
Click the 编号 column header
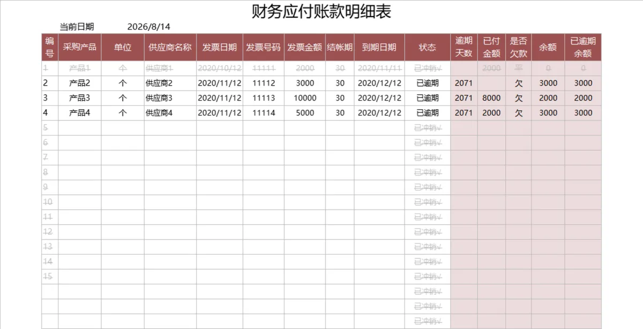49,47
